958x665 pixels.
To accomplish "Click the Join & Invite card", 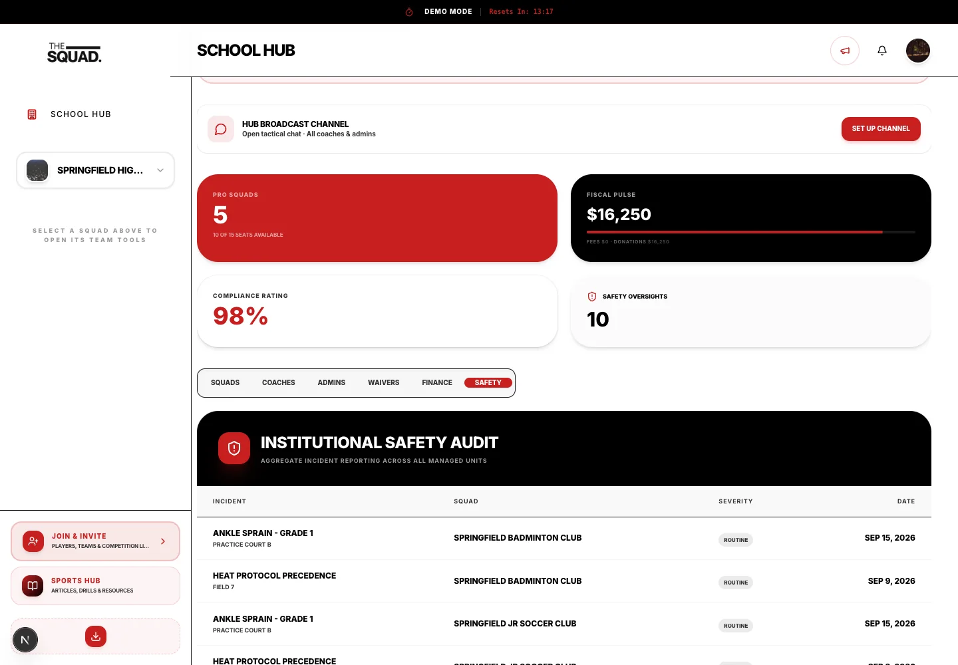I will coord(96,541).
